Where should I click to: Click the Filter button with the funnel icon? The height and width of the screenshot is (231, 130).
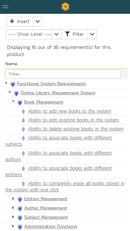[x=75, y=34]
